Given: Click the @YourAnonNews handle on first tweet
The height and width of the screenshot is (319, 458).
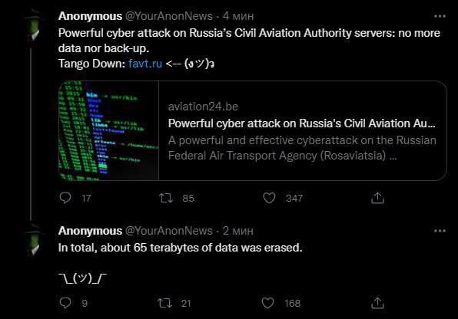Looking at the screenshot, I should [169, 16].
